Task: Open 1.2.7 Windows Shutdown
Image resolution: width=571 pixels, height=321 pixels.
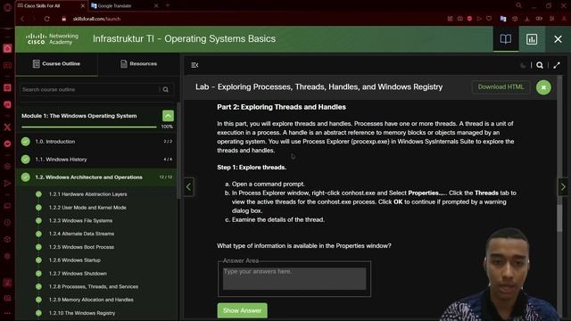Action: pos(78,274)
